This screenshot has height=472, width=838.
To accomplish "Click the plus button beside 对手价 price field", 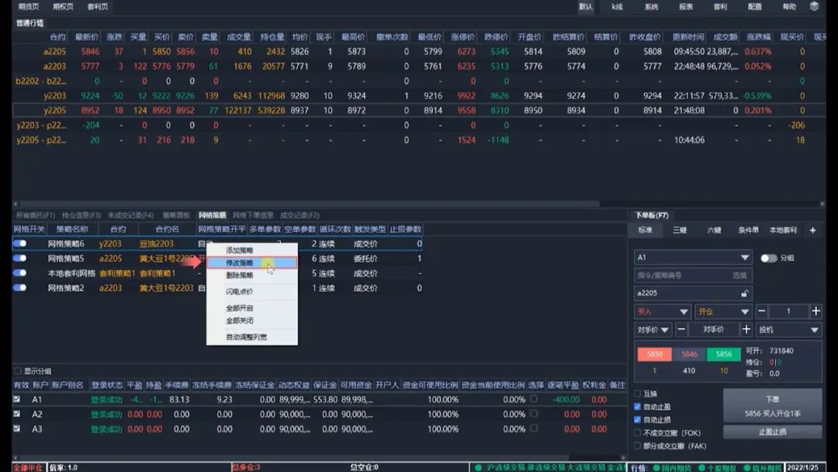I will [x=746, y=330].
